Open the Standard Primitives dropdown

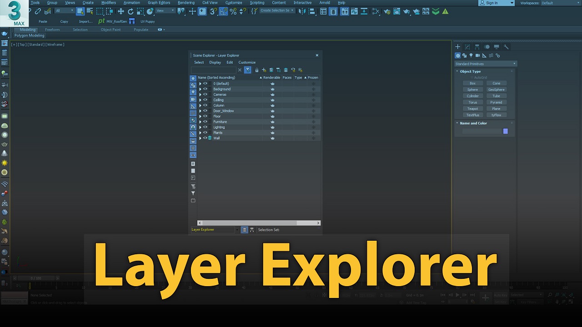[x=486, y=64]
